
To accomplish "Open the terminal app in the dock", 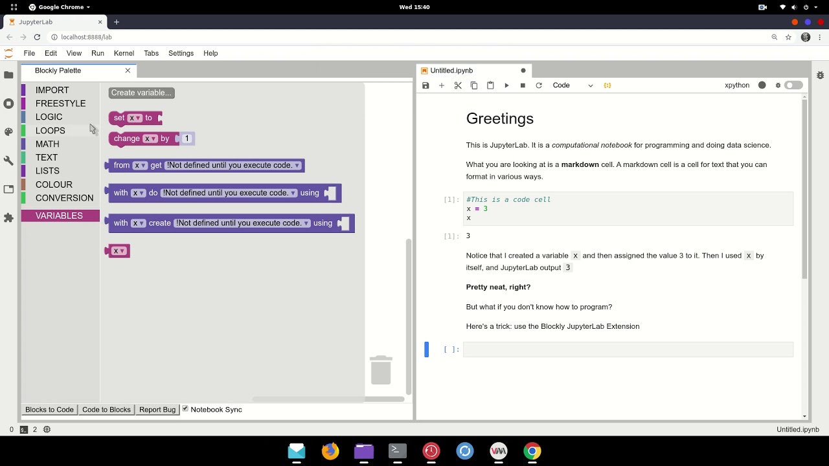I will tap(398, 451).
